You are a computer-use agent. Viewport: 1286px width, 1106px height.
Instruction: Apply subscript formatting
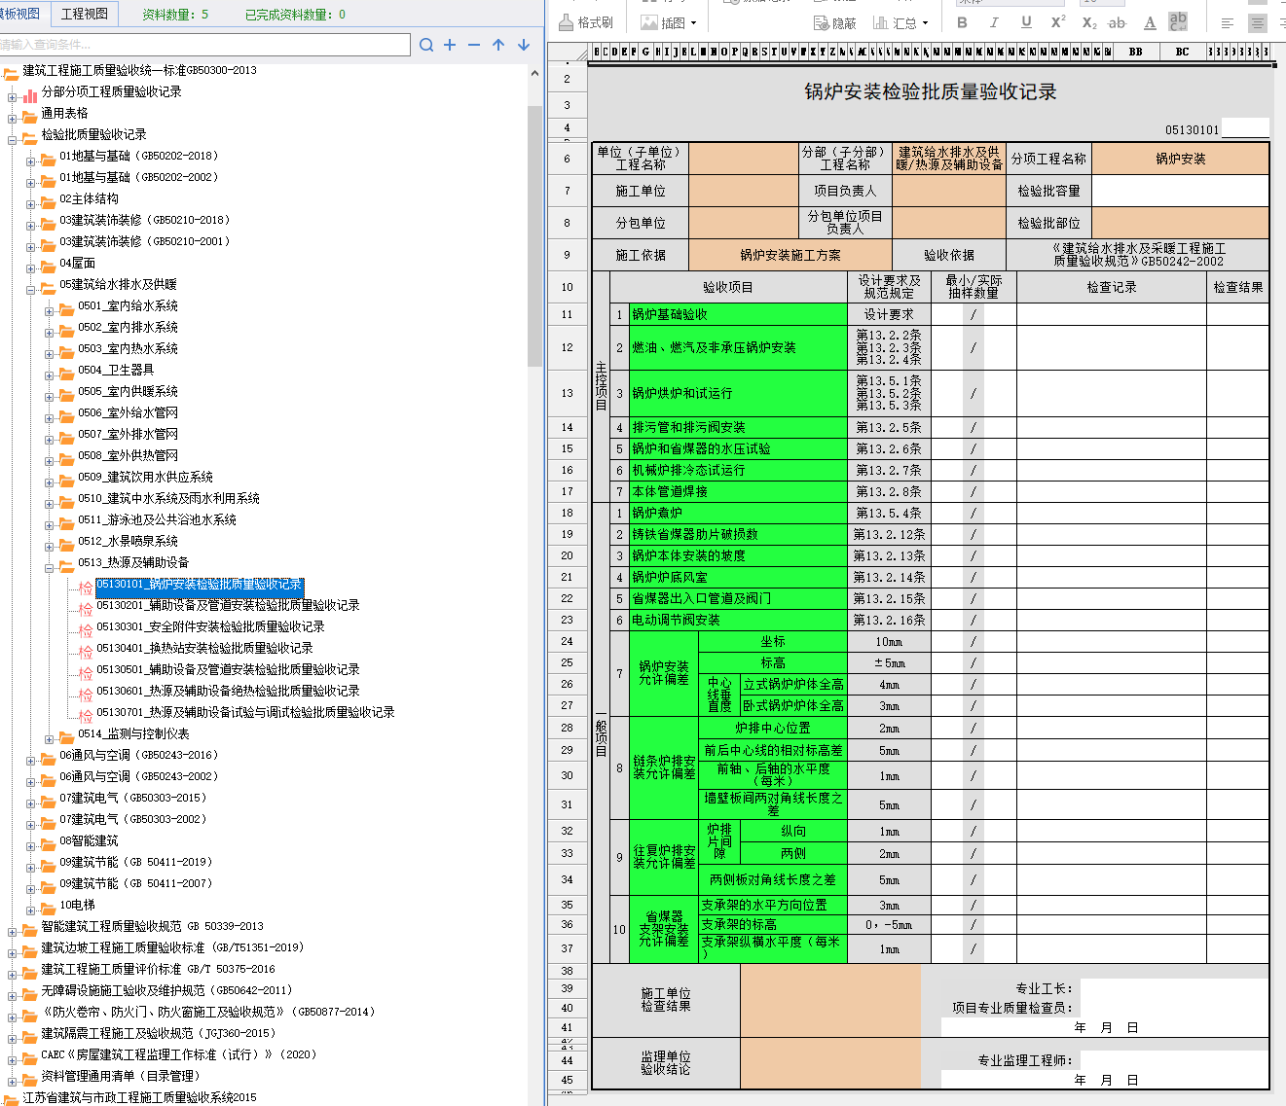coord(1089,22)
